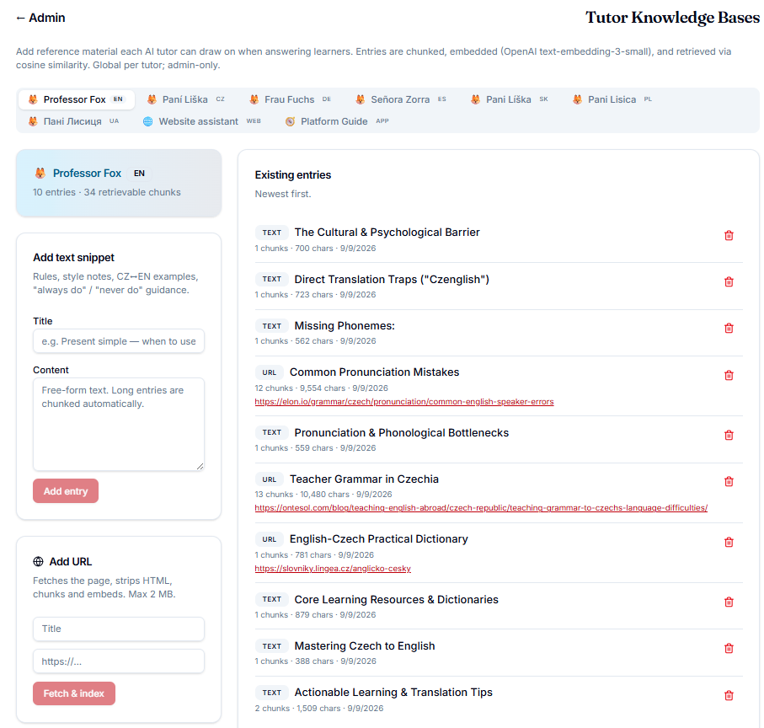Click the Add entry button
The width and height of the screenshot is (764, 728).
[66, 491]
